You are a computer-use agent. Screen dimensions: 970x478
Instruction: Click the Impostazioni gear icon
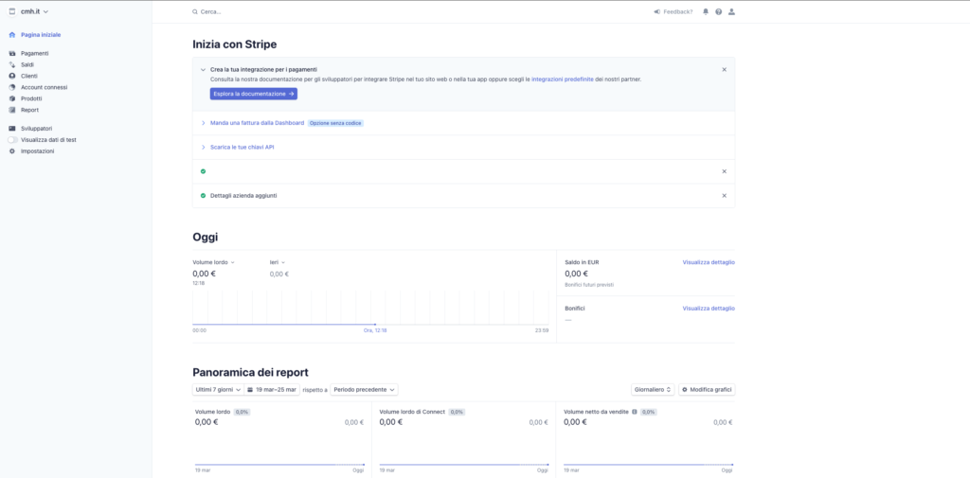(11, 150)
